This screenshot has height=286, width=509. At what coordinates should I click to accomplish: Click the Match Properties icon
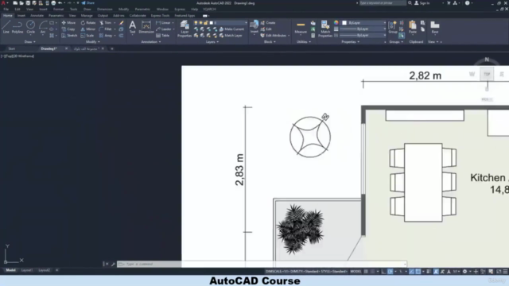pos(325,29)
